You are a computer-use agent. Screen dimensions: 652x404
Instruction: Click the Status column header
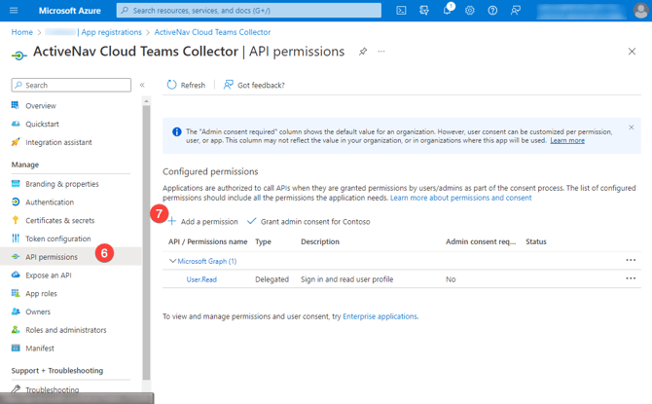536,241
